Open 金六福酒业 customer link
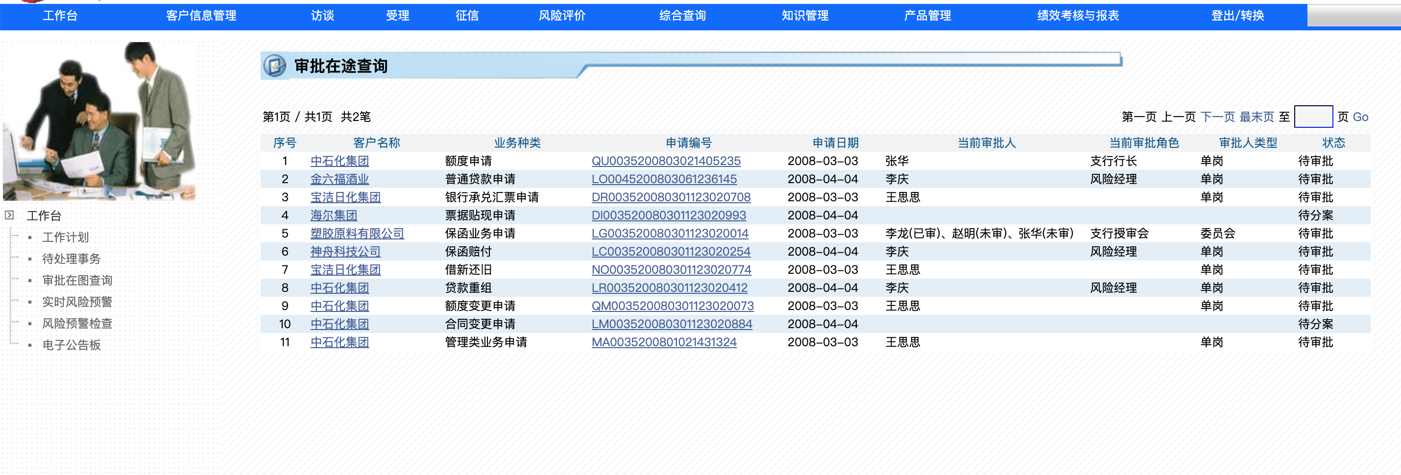Viewport: 1401px width, 475px height. coord(339,179)
